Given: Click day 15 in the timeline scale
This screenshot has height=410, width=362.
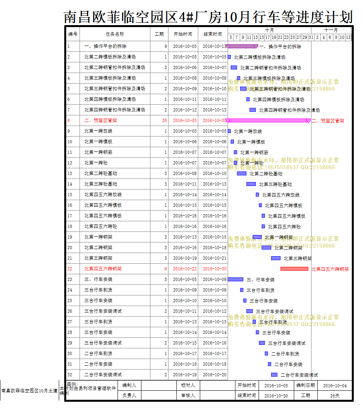Looking at the screenshot, I should click(262, 38).
